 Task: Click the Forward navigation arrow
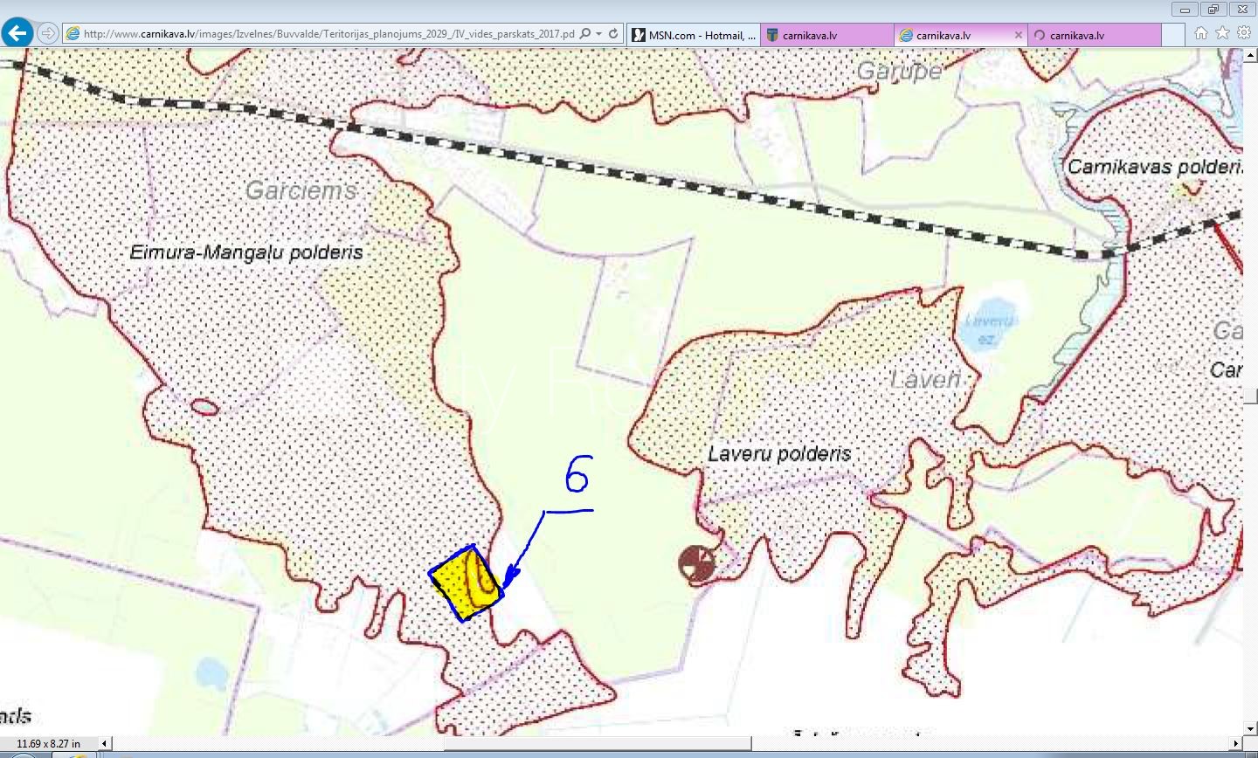click(48, 34)
